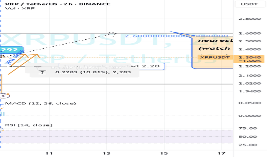The height and width of the screenshot is (157, 267).
Task: Click the lightning bolt event icon
Action: [x=4, y=96]
